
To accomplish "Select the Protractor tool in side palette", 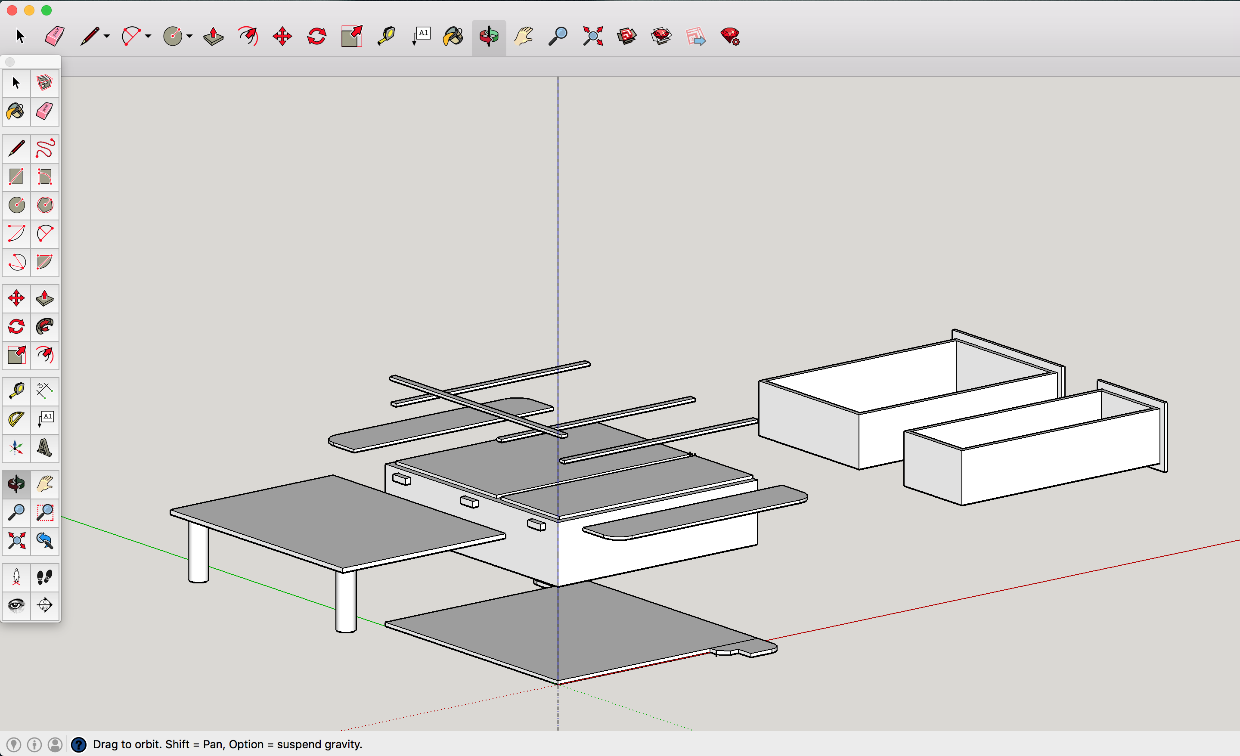I will click(x=17, y=419).
